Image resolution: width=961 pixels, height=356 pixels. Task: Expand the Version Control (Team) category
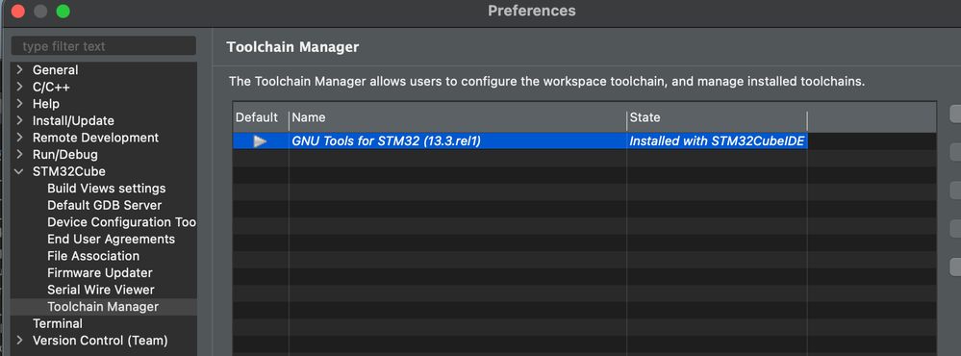(19, 340)
